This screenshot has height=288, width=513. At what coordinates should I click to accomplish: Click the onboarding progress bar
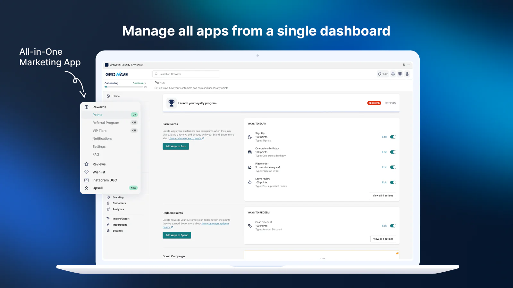[124, 87]
